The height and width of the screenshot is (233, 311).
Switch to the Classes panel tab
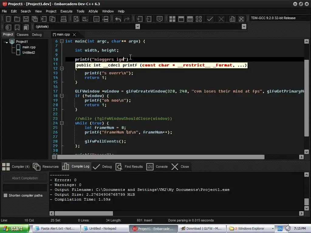point(22,35)
